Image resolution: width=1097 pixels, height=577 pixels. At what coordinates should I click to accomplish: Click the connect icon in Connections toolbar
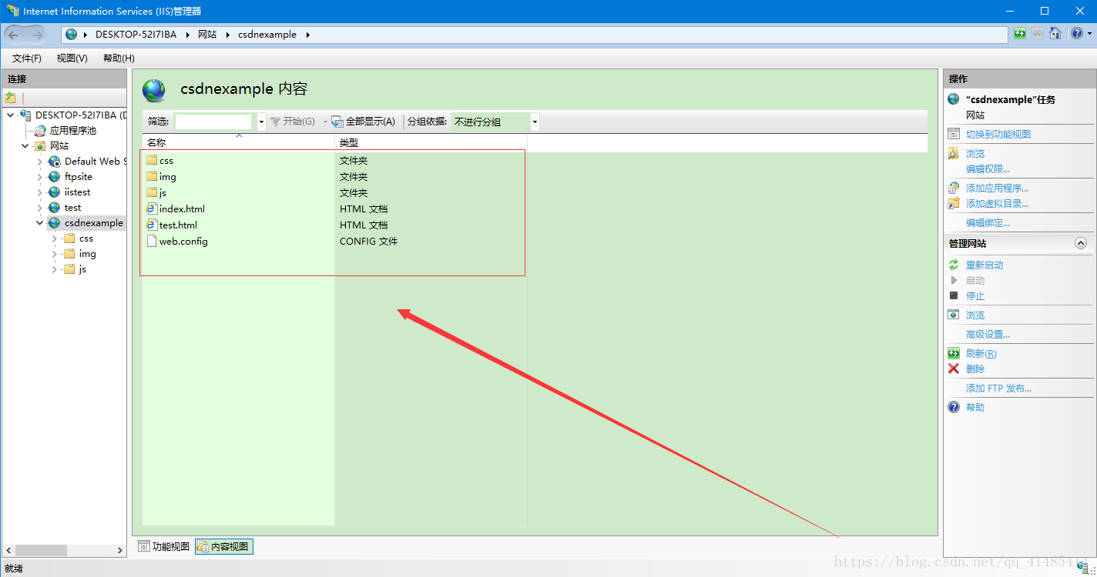(x=10, y=98)
